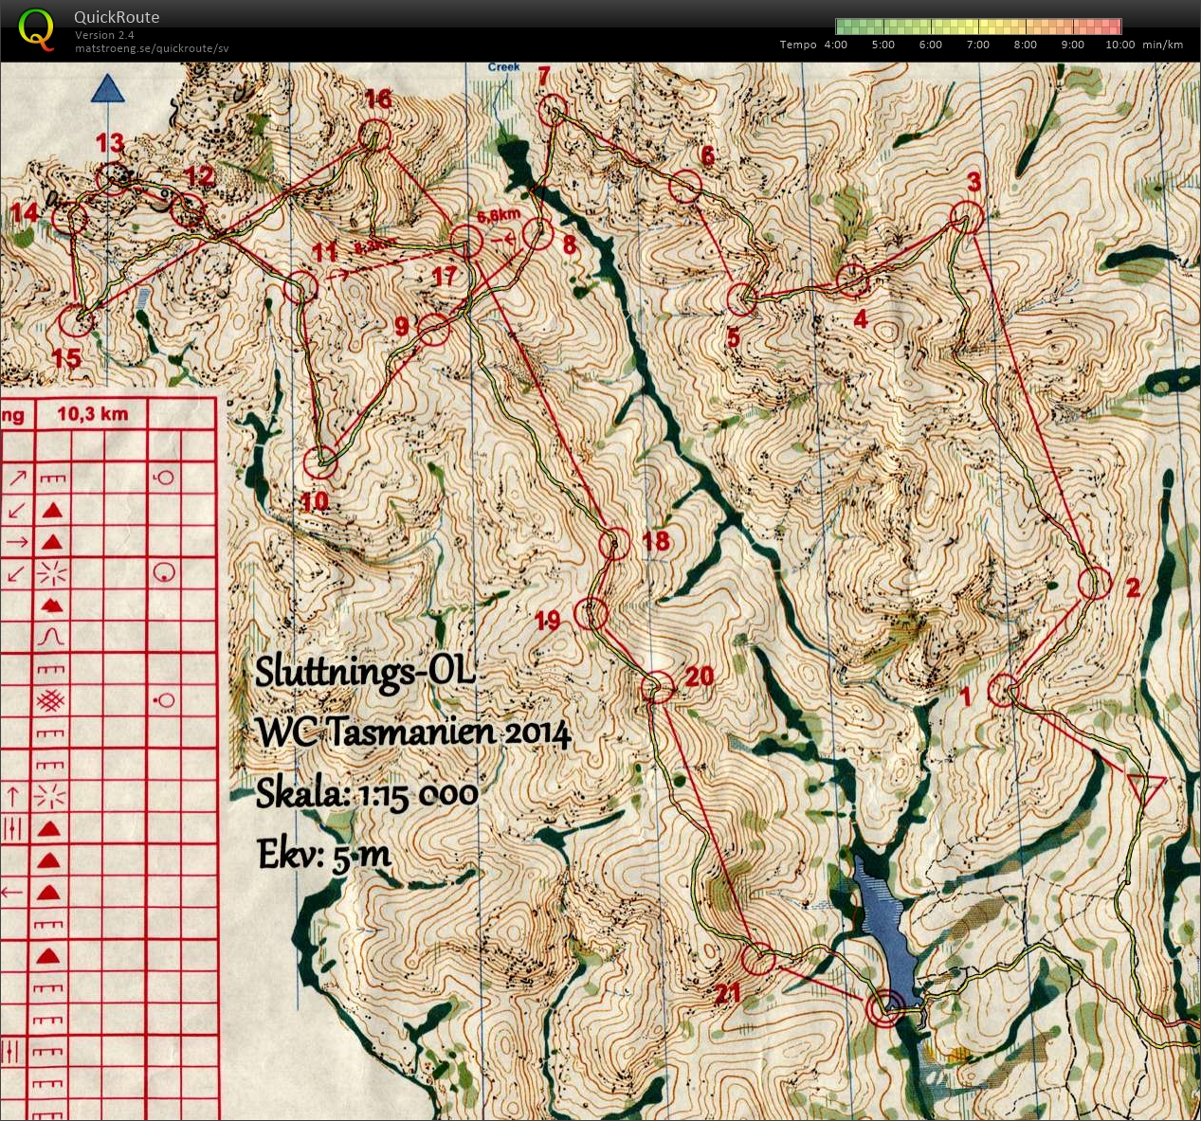Click the Creek label at the map top
The image size is (1201, 1121).
[504, 67]
